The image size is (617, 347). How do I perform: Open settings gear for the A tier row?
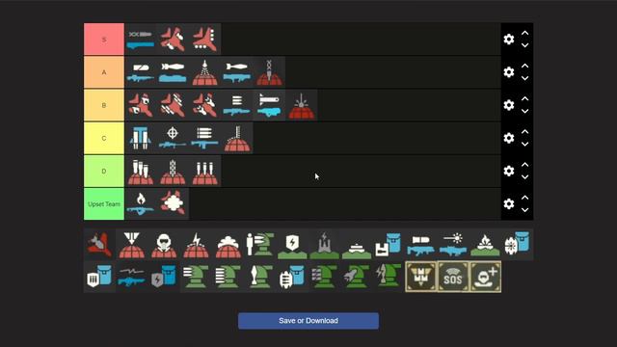pyautogui.click(x=509, y=72)
